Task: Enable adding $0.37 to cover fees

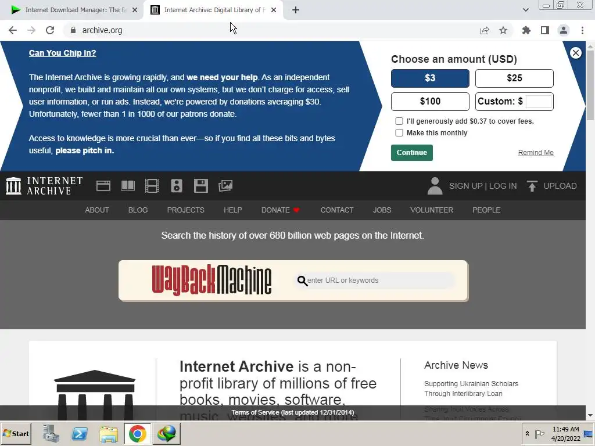Action: pyautogui.click(x=399, y=121)
